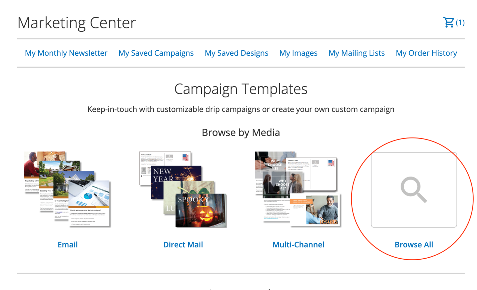Click the keep-in-touch drip campaigns description text

[241, 109]
